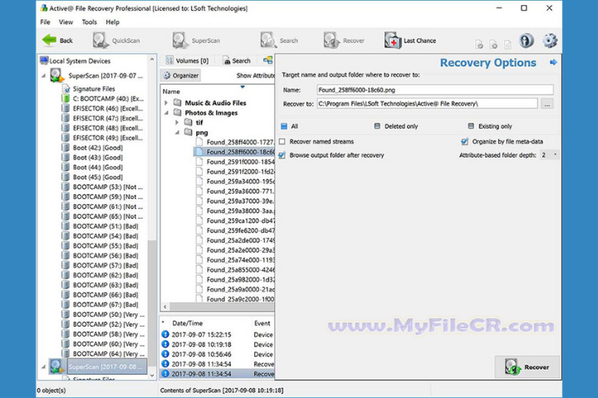The image size is (598, 398).
Task: Click the Name input field
Action: point(434,90)
